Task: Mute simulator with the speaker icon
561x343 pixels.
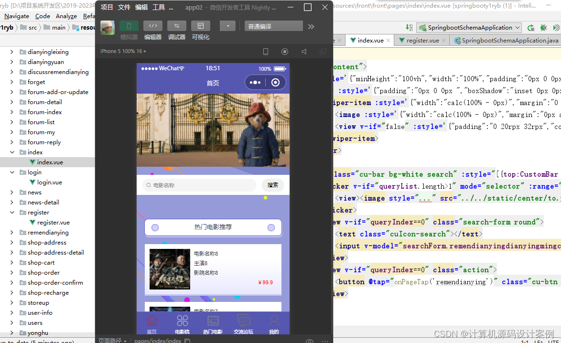Action: [304, 52]
